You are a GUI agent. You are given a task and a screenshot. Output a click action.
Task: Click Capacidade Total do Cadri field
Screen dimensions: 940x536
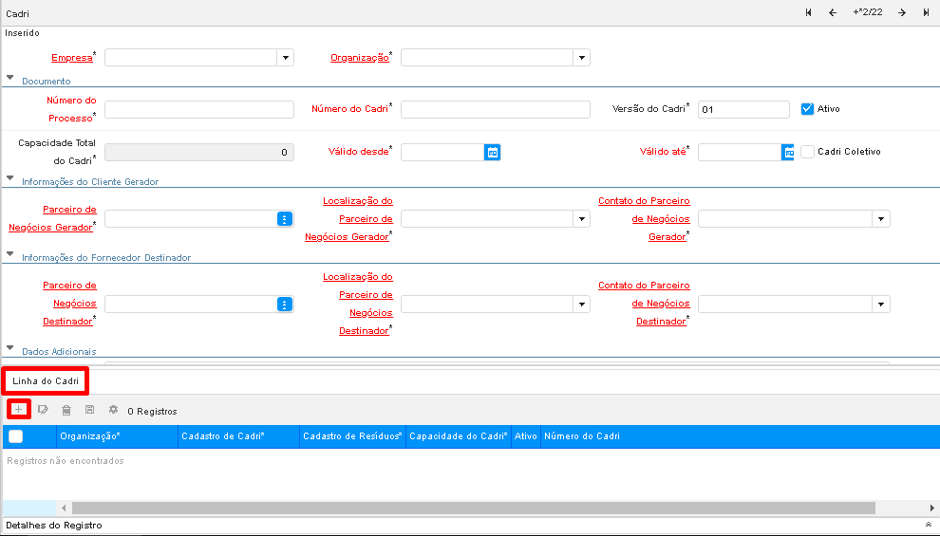(x=199, y=152)
